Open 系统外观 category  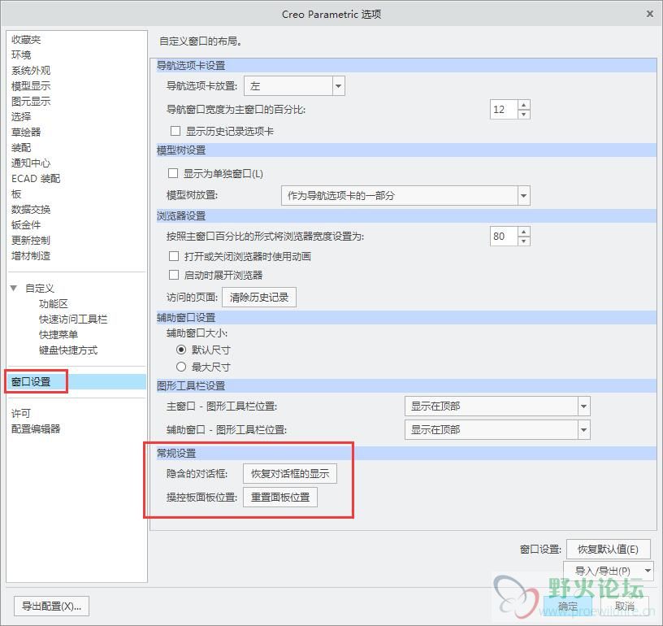coord(31,70)
